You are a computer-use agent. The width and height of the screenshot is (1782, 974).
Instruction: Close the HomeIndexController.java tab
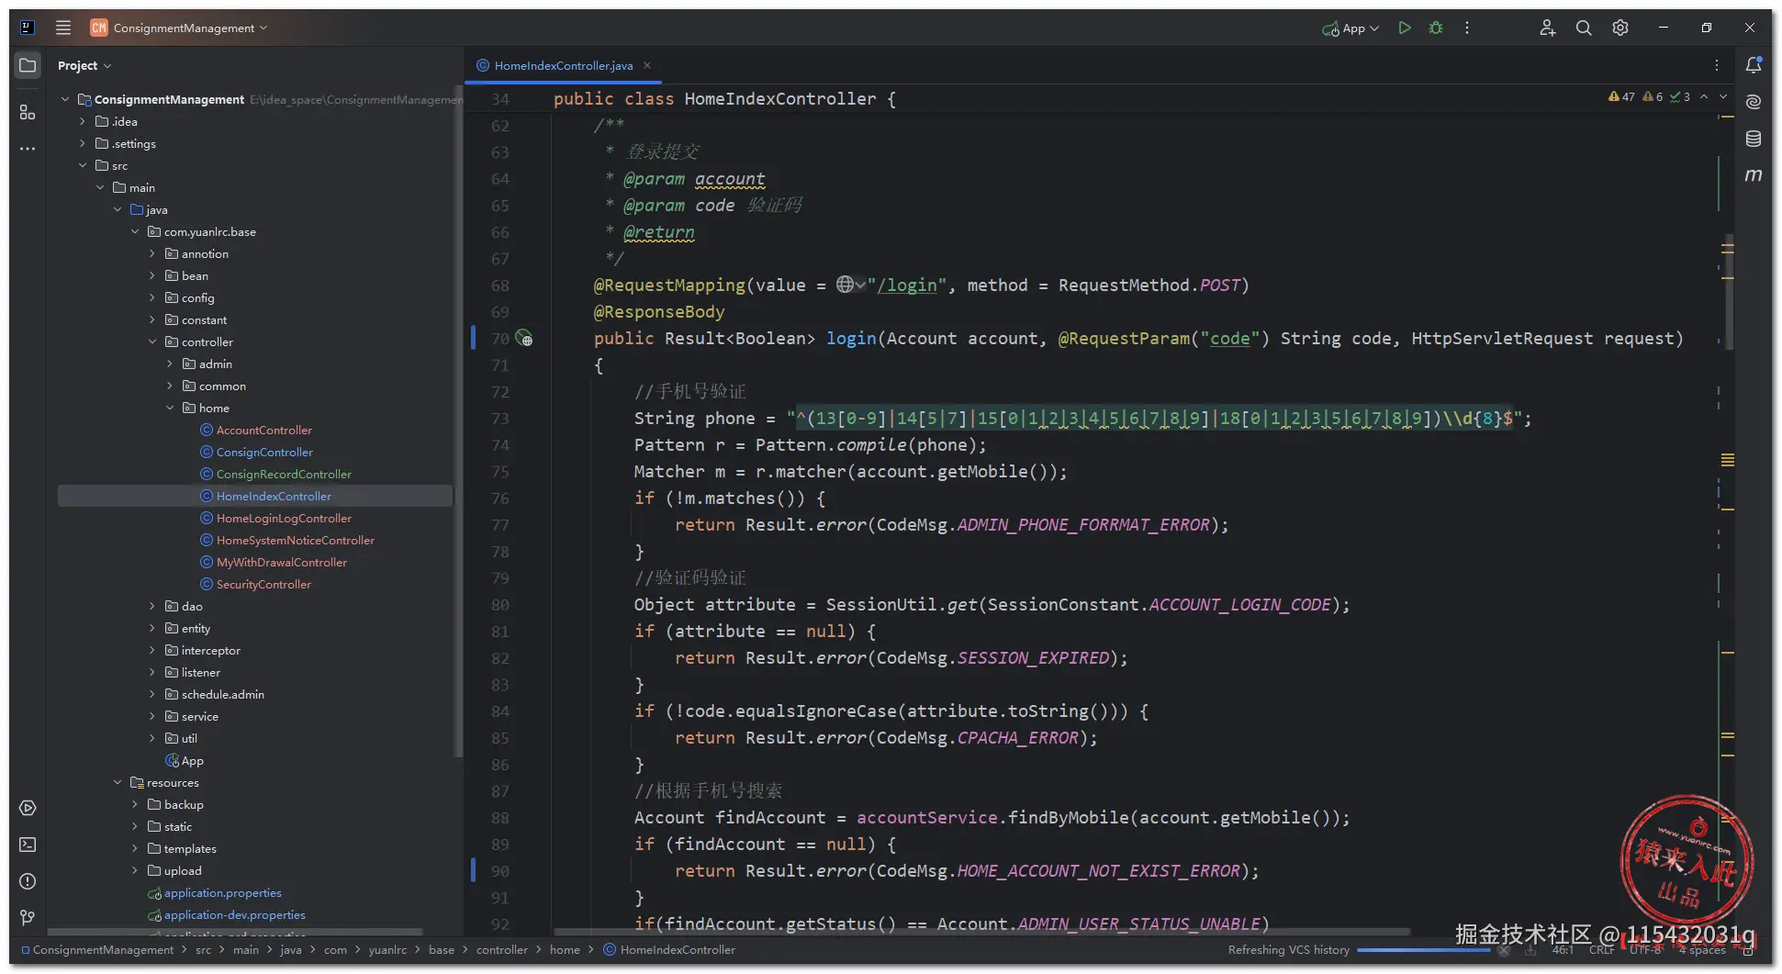[x=647, y=65]
